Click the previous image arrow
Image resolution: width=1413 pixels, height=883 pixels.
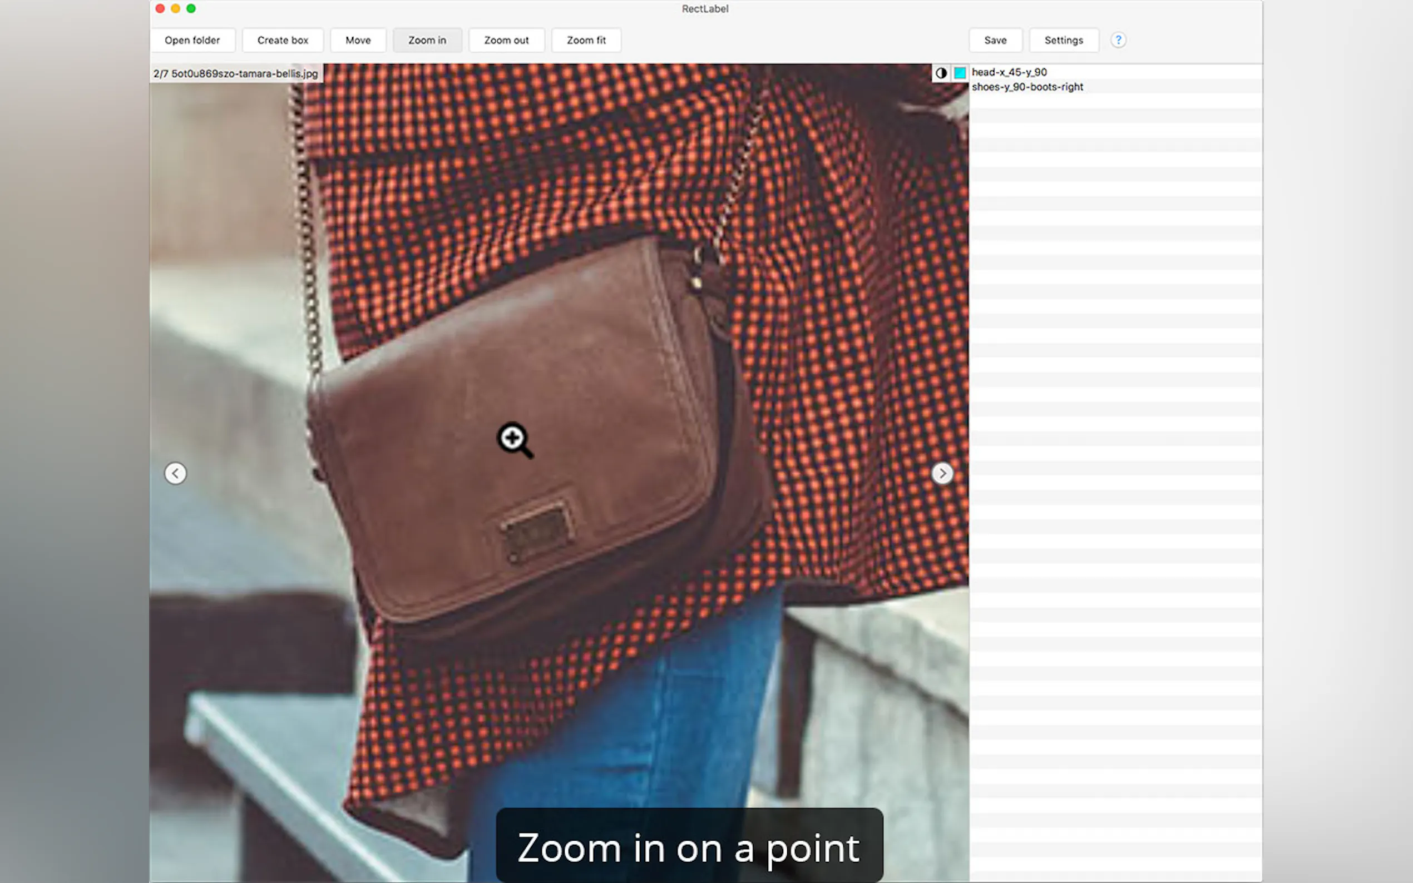coord(175,473)
